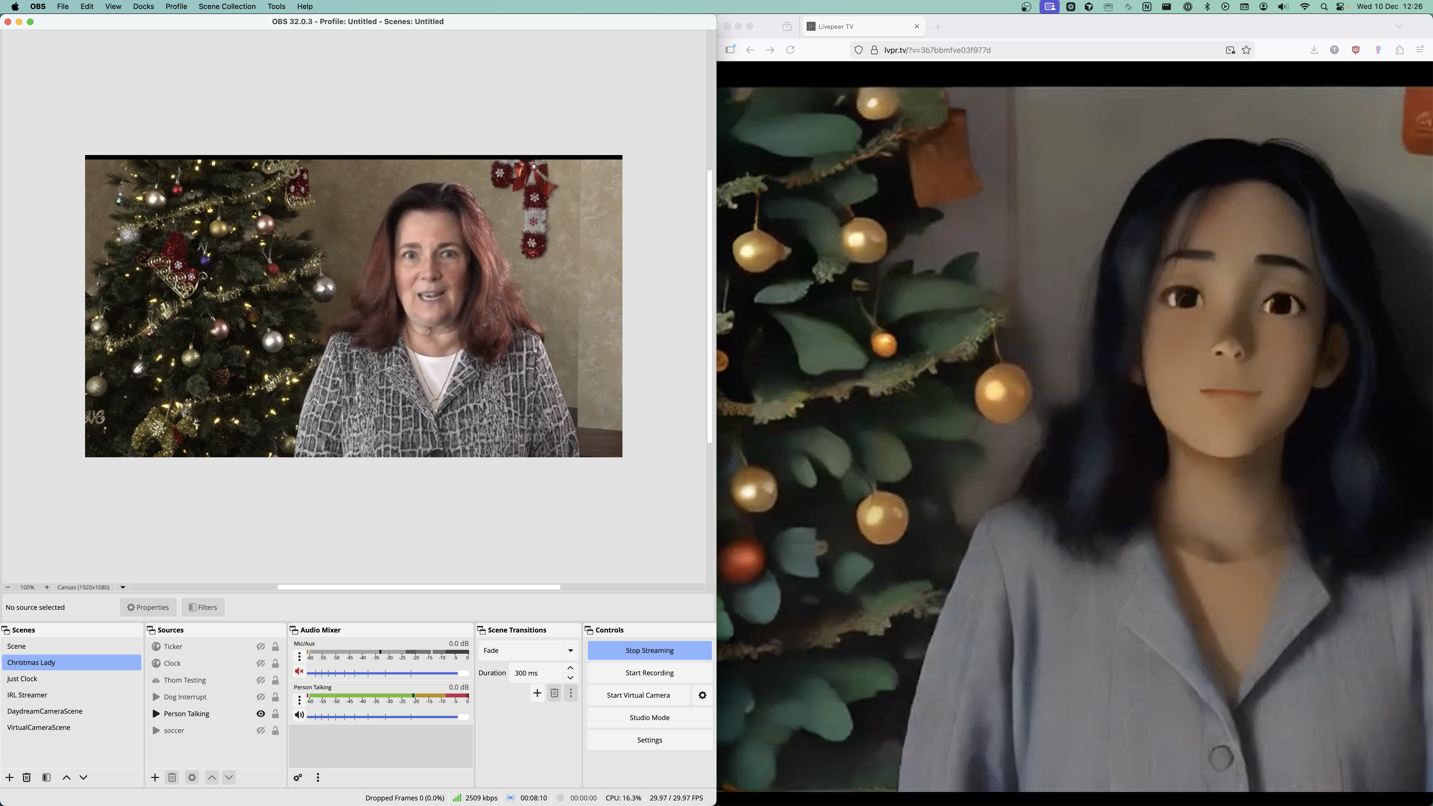The width and height of the screenshot is (1433, 806).
Task: Unlock the Clock source
Action: click(x=275, y=663)
